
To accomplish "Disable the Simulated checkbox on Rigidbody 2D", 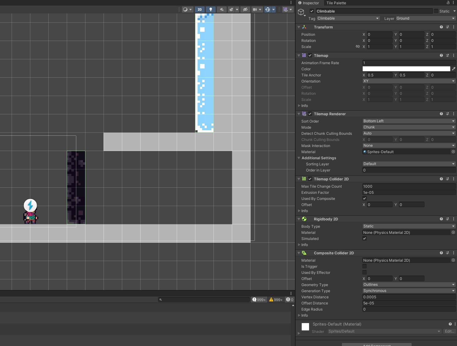I will tap(364, 238).
